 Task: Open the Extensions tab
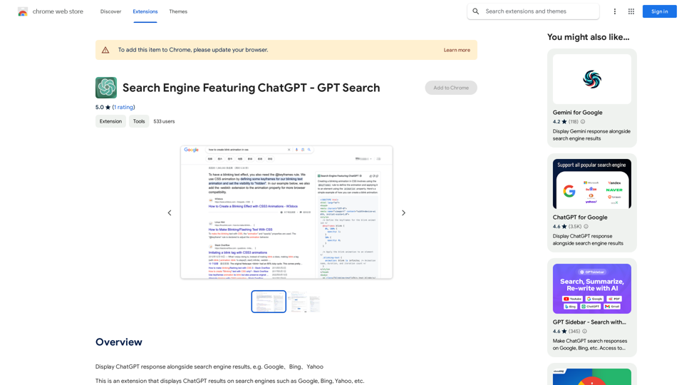145,11
